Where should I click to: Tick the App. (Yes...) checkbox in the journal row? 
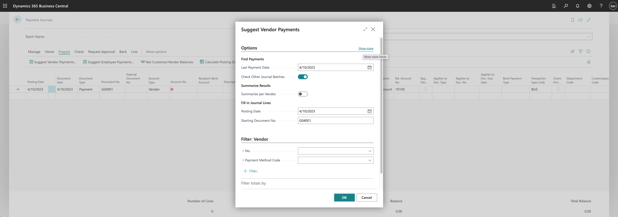coord(425,89)
